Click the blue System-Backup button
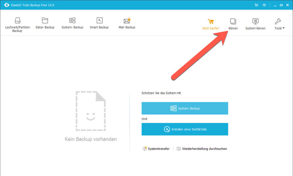Image resolution: width=293 pixels, height=176 pixels. 185,108
